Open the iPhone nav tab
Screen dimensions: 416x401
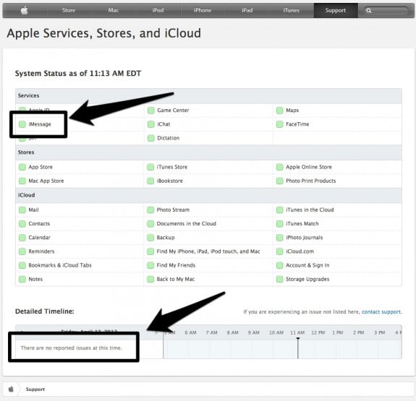[203, 11]
